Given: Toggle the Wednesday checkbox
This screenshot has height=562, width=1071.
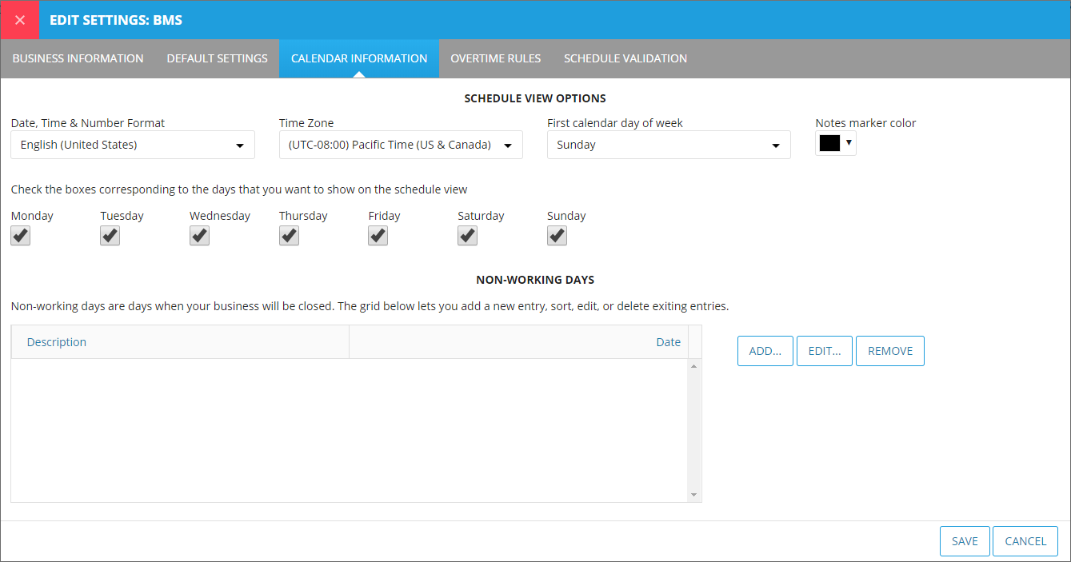Looking at the screenshot, I should click(x=199, y=236).
